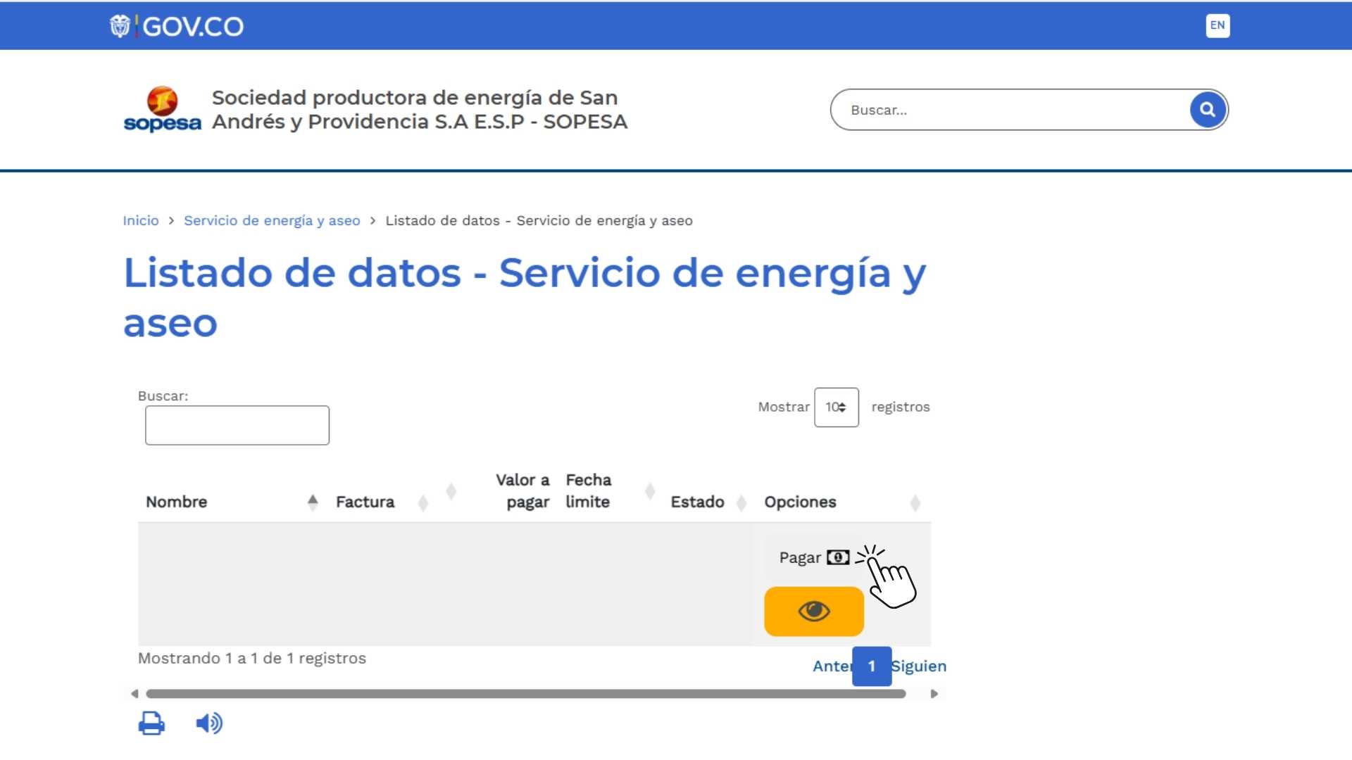Click the search magnifier icon
The width and height of the screenshot is (1352, 760).
[x=1207, y=109]
